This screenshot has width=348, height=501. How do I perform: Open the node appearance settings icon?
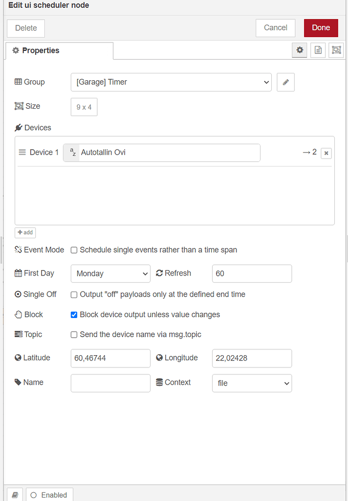(x=336, y=50)
